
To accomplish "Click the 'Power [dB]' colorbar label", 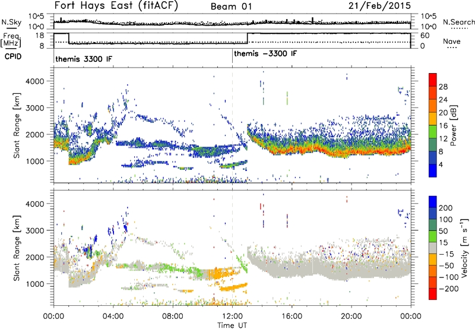I will (x=453, y=125).
